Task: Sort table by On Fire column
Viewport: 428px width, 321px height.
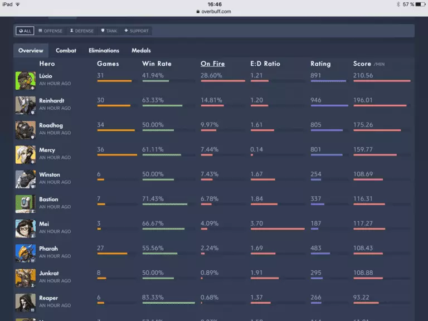Action: click(213, 64)
